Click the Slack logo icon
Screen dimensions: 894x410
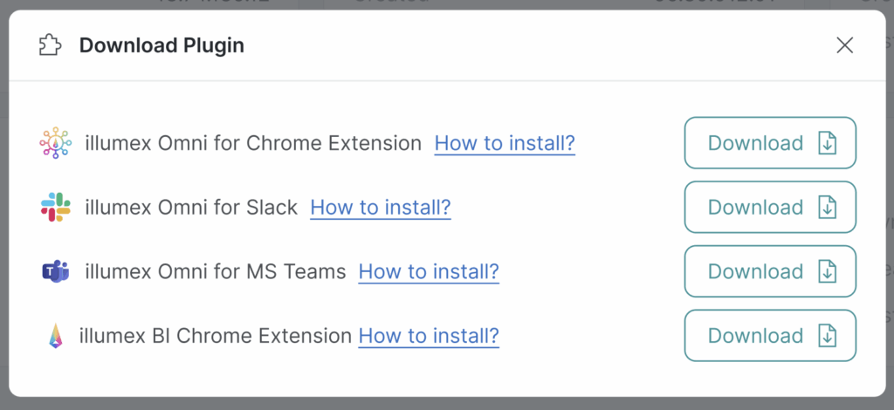56,208
